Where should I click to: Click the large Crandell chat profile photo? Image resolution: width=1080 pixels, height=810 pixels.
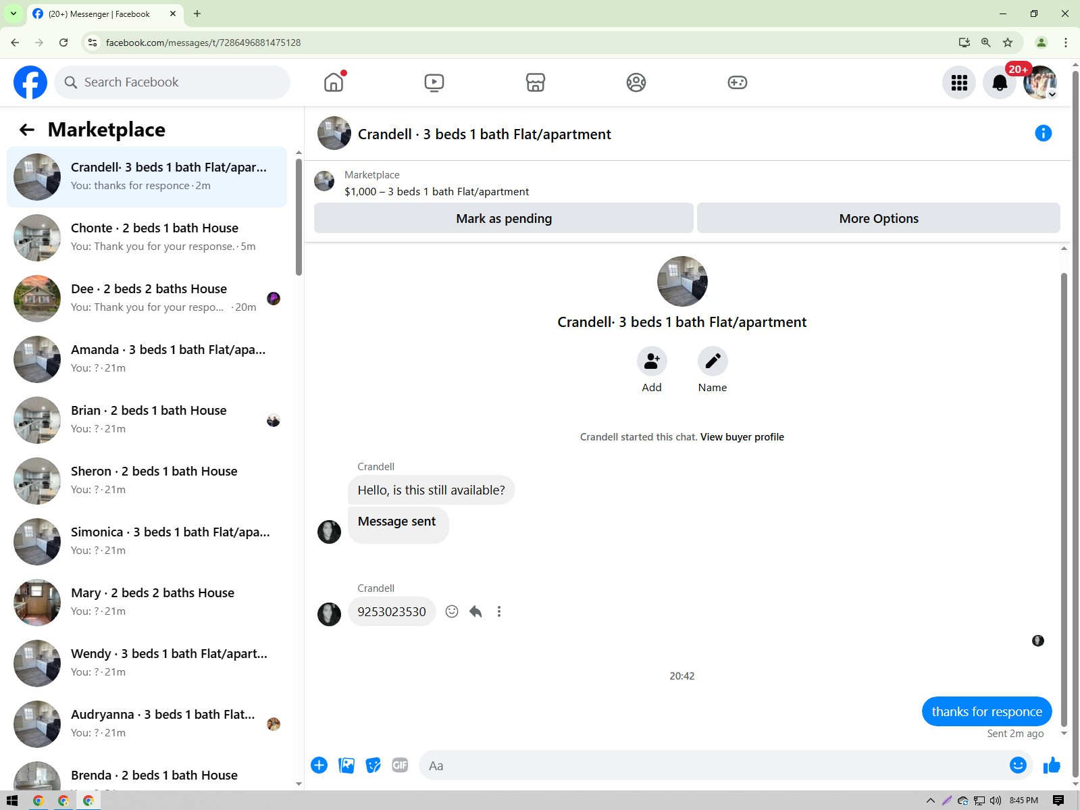[x=682, y=281]
